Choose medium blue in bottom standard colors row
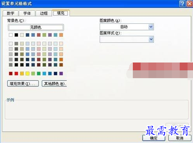This screenshot has width=193, height=143. point(50,73)
